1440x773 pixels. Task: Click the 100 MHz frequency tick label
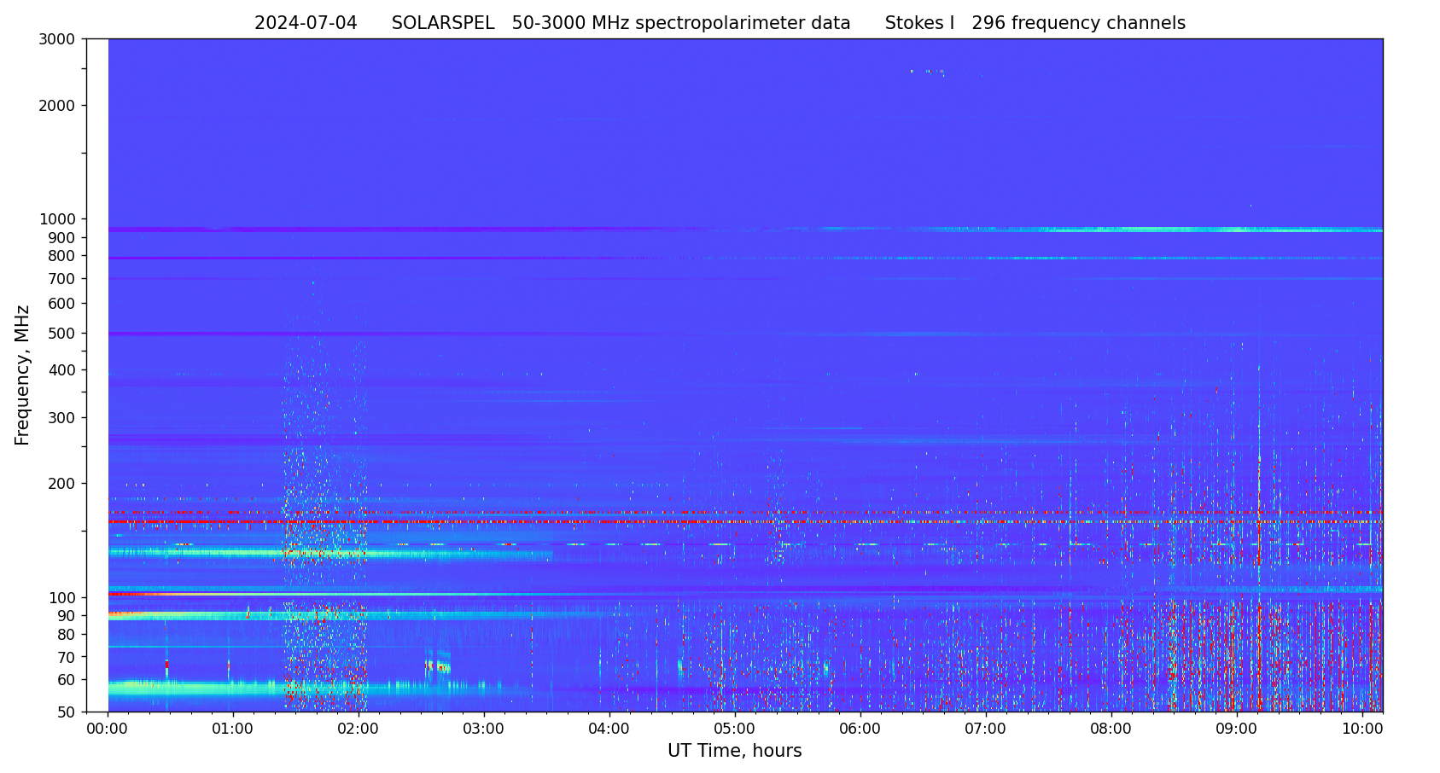tap(61, 598)
